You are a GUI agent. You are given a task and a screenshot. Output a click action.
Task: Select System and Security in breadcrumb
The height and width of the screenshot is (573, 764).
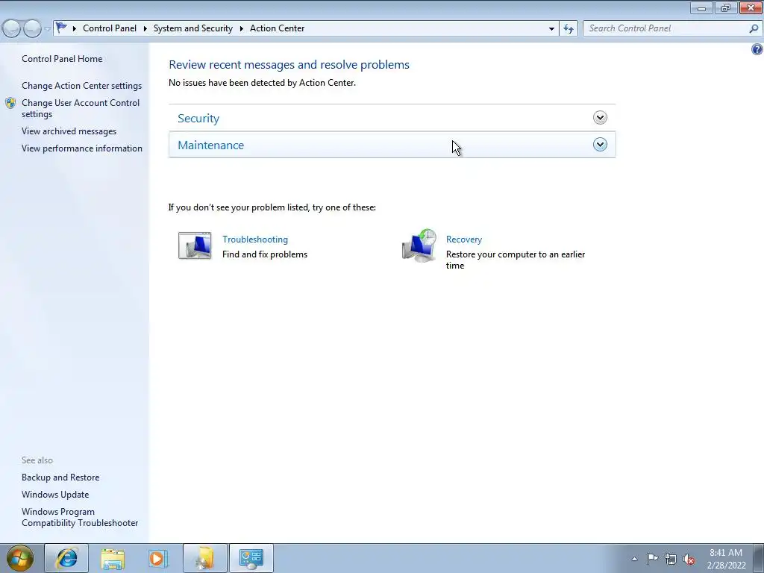coord(193,28)
